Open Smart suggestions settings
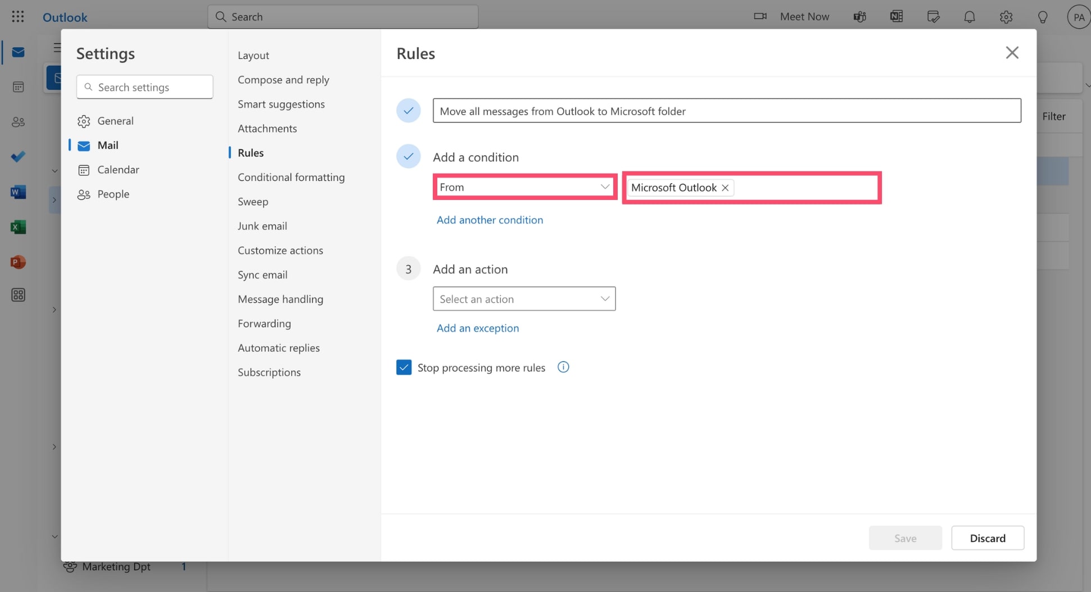This screenshot has width=1091, height=592. (281, 104)
